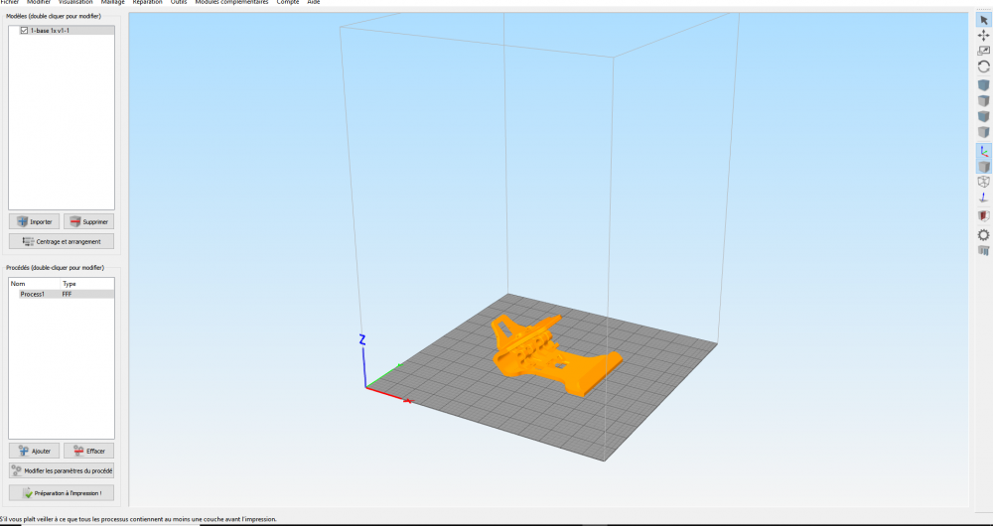Click the Type column header

pos(87,284)
